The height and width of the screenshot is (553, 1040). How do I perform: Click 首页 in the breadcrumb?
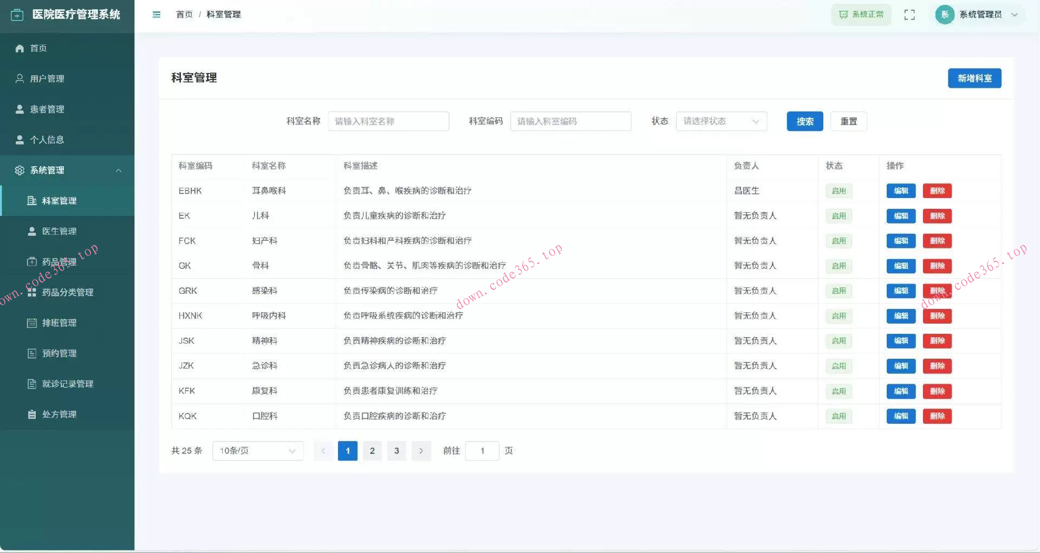pos(184,15)
